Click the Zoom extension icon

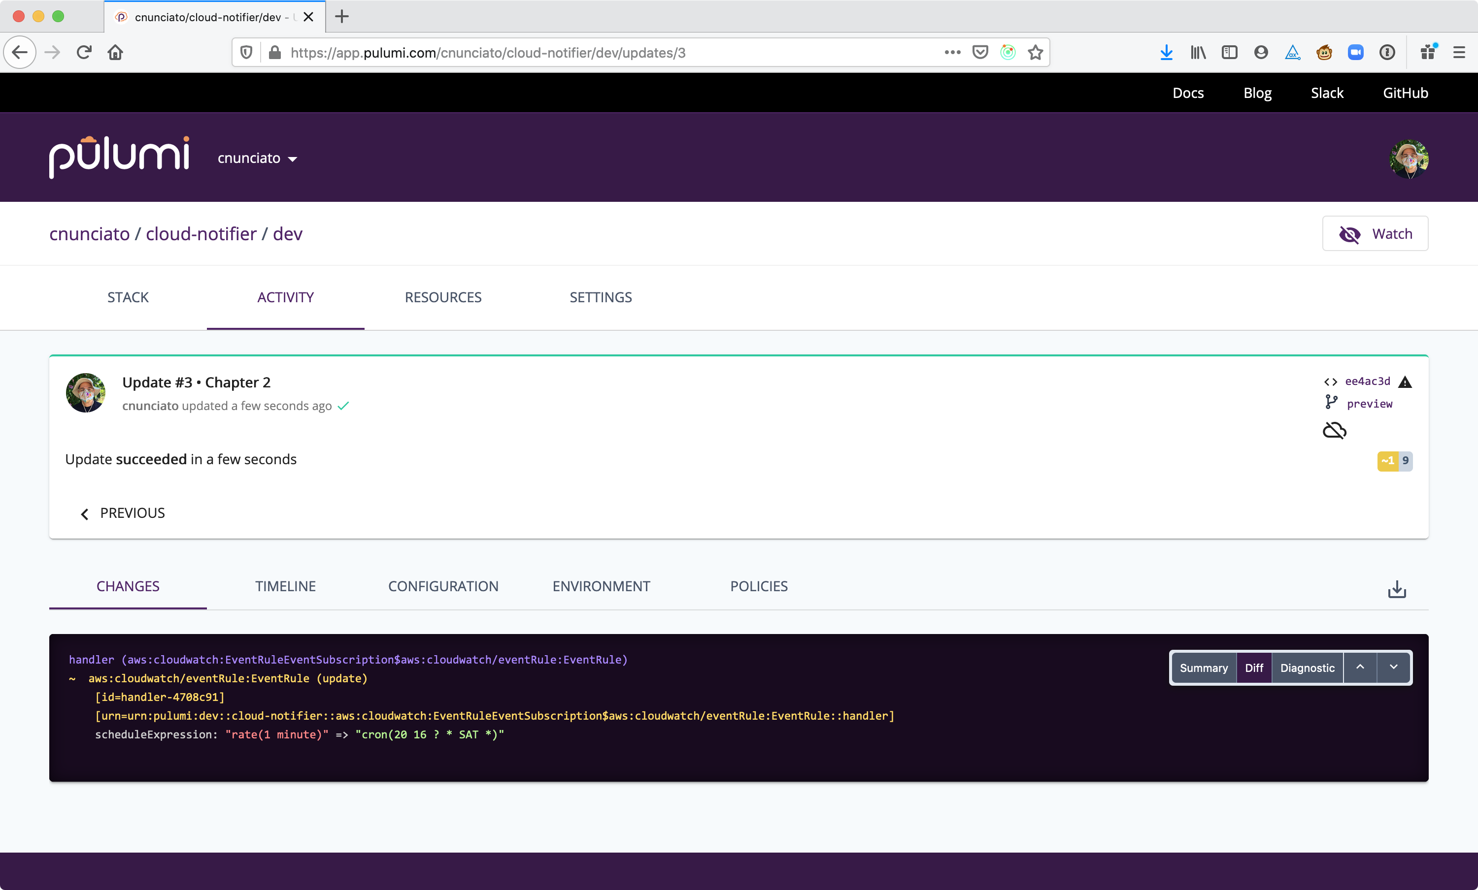[x=1356, y=53]
